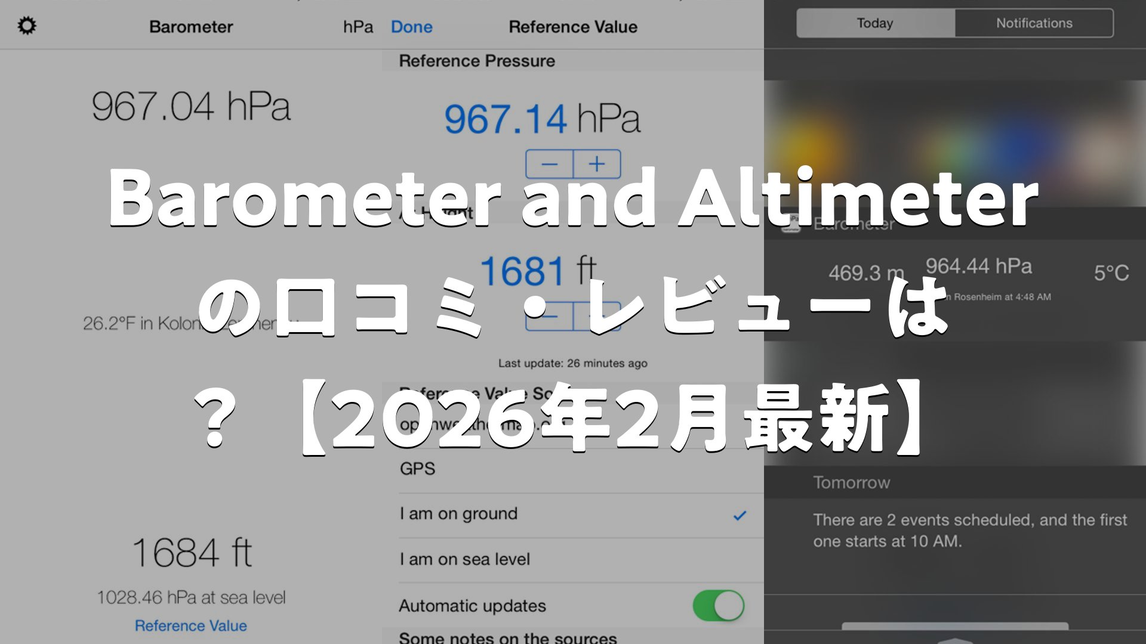Tap the 967.04 hPa pressure reading
This screenshot has height=644, width=1146.
[191, 107]
